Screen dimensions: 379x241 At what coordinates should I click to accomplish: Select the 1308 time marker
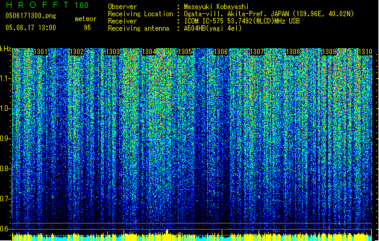pos(293,52)
